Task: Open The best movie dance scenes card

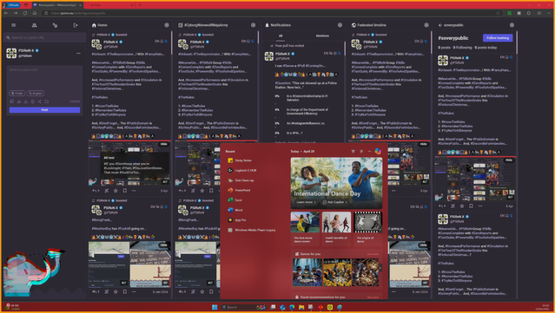Action: (x=305, y=228)
